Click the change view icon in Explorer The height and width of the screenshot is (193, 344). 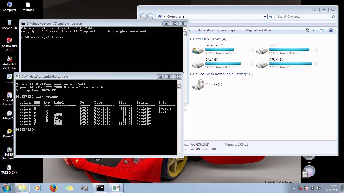(x=308, y=30)
